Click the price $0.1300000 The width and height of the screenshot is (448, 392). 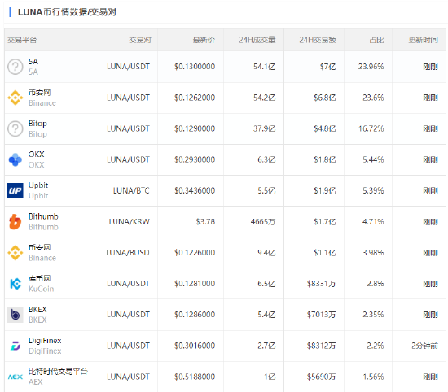point(195,67)
